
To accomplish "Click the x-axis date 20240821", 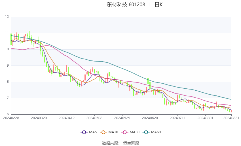I will click(231, 118).
